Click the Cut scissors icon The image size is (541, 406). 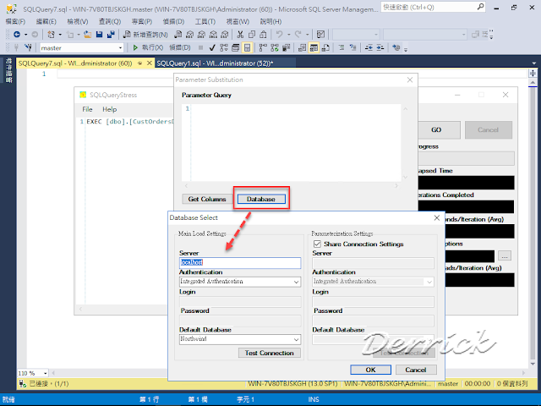click(x=240, y=34)
